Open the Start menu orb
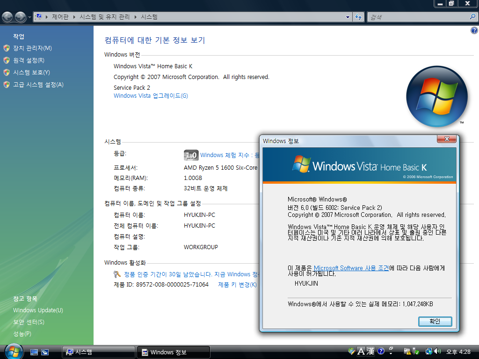479x359 pixels. tap(14, 352)
